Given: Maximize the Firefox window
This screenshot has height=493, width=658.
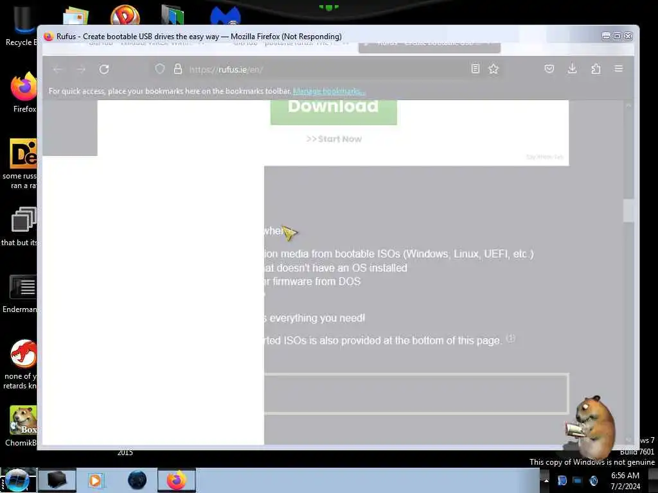Looking at the screenshot, I should point(617,37).
